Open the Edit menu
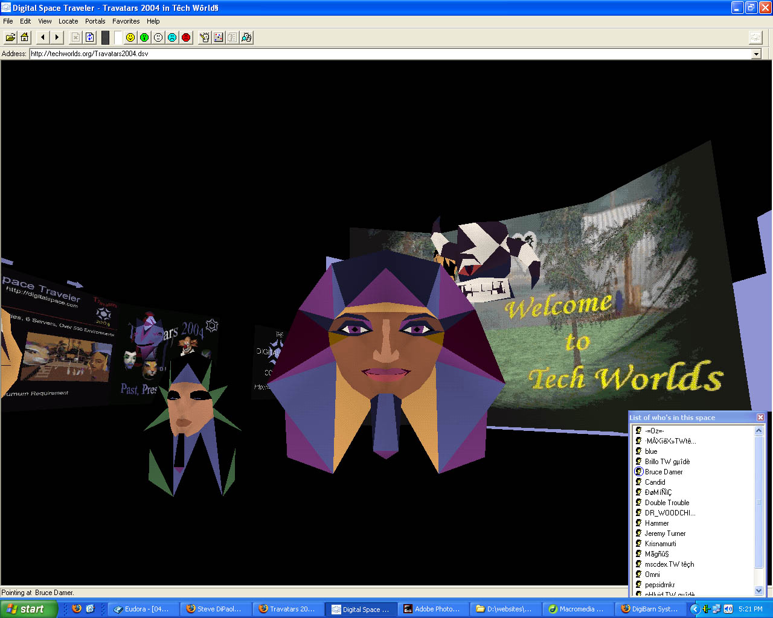The image size is (773, 618). tap(25, 21)
